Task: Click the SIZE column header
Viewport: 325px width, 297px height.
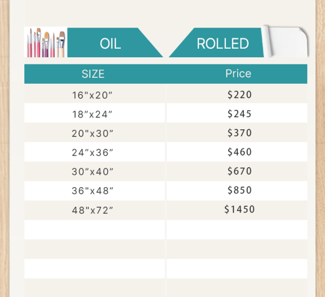Action: tap(93, 74)
